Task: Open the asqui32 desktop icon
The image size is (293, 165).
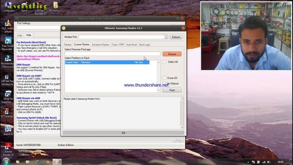Action: tap(8, 130)
